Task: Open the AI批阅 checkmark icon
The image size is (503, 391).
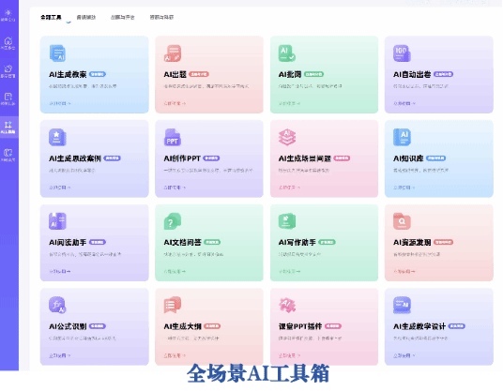Action: (287, 53)
